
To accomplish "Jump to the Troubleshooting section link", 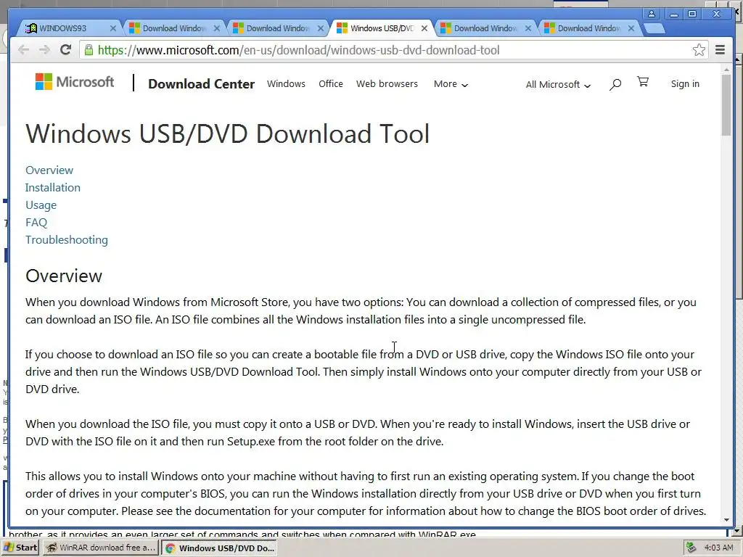I will [x=66, y=240].
